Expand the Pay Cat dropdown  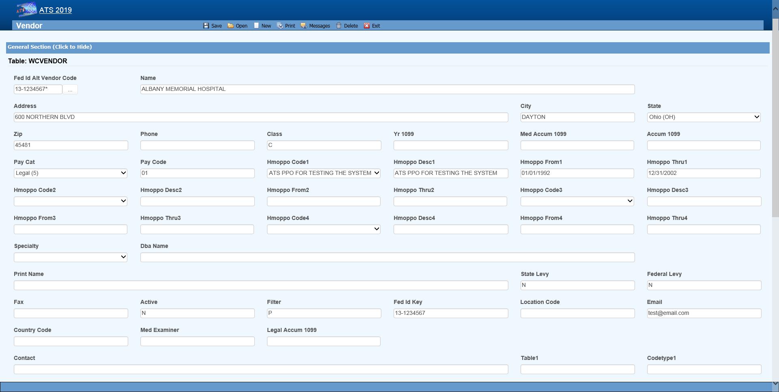click(x=70, y=173)
